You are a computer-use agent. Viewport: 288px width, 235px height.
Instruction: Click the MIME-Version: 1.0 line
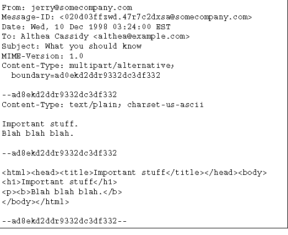click(x=42, y=56)
